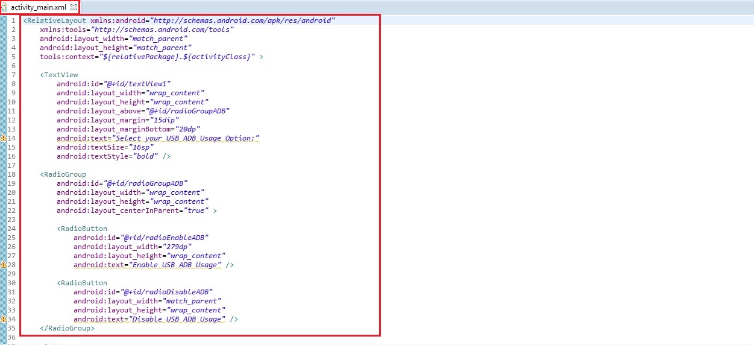Click the XML file icon on the editor tab
The width and height of the screenshot is (754, 345).
pyautogui.click(x=5, y=7)
